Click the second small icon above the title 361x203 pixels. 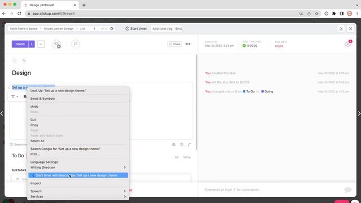click(x=24, y=61)
